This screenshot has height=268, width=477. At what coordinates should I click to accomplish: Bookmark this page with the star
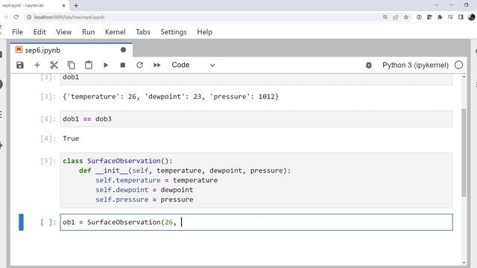406,17
